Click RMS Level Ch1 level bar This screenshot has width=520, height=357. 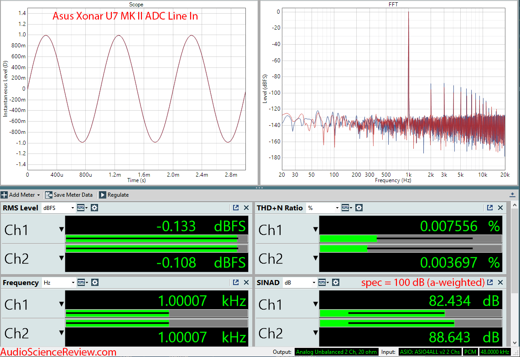[x=156, y=239]
